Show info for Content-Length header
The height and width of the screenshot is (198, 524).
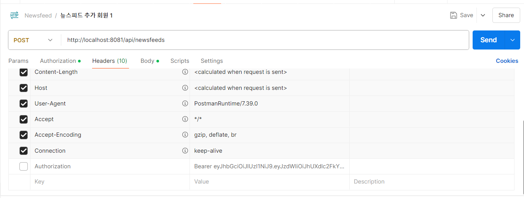tap(185, 72)
